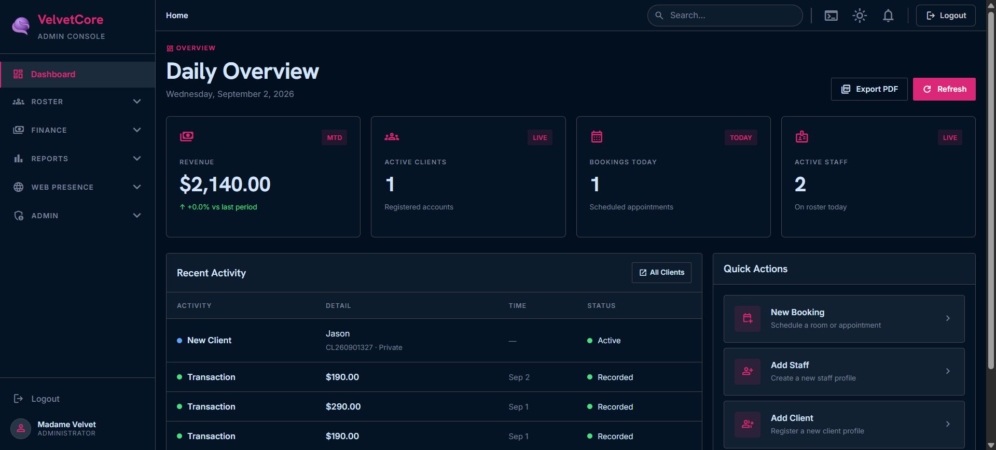Open the Admin sidebar menu
Viewport: 996px width, 450px height.
point(78,216)
